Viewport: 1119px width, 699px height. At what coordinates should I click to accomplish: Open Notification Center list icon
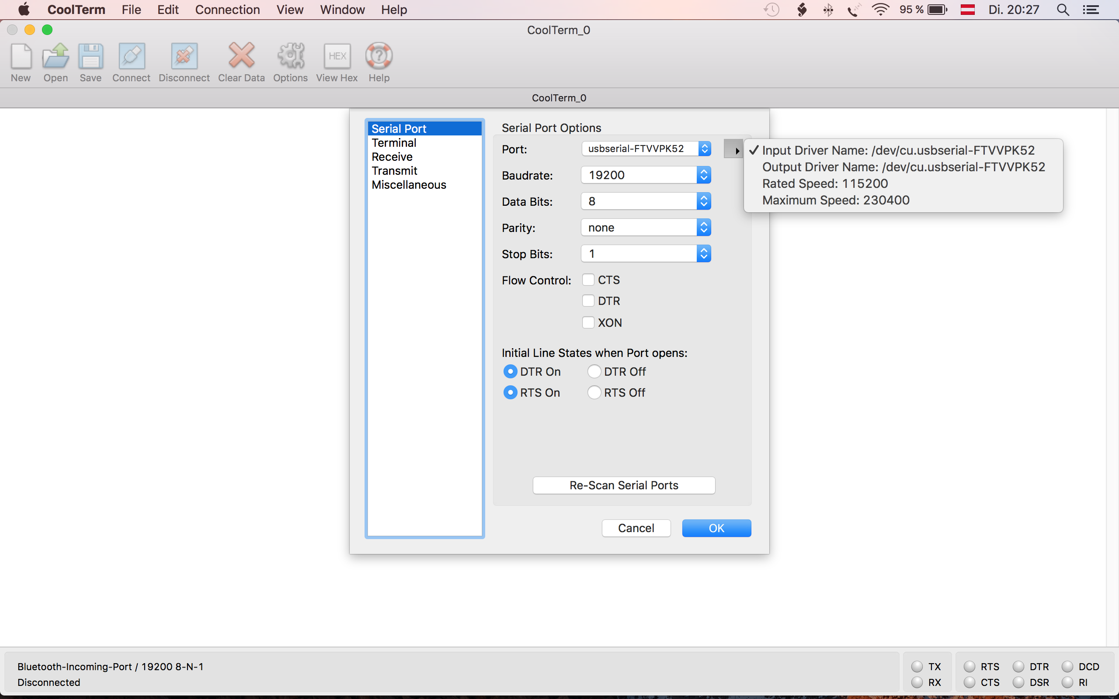point(1091,10)
